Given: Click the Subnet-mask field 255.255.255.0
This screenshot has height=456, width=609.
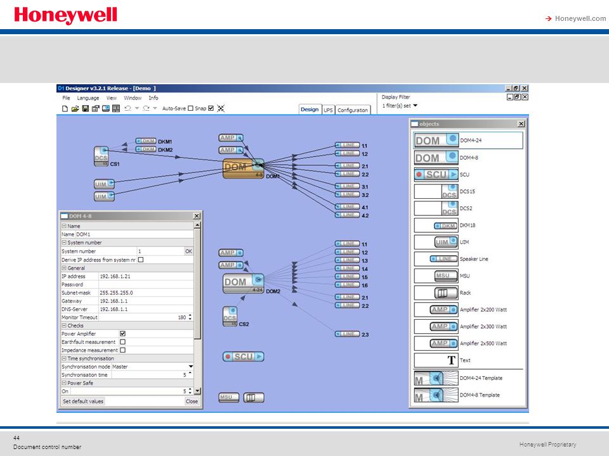Looking at the screenshot, I should click(x=146, y=293).
